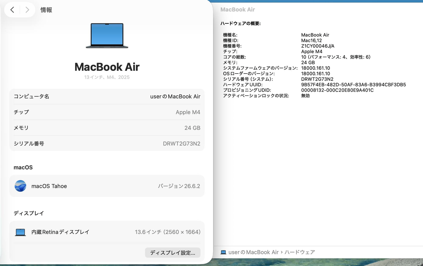423x266 pixels.
Task: Click the large MacBook Air laptop image
Action: point(107,35)
